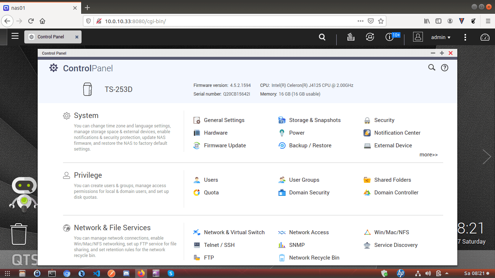
Task: Go to browser home page
Action: (x=42, y=21)
